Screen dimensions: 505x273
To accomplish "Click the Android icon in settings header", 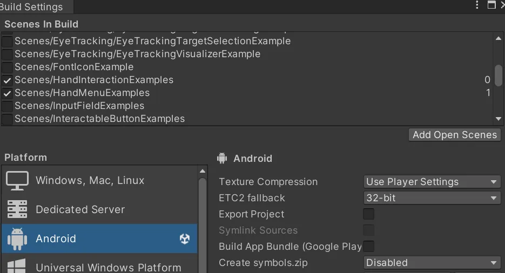I will [222, 158].
